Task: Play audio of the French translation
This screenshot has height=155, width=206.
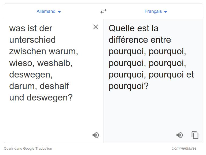Action: tap(179, 135)
